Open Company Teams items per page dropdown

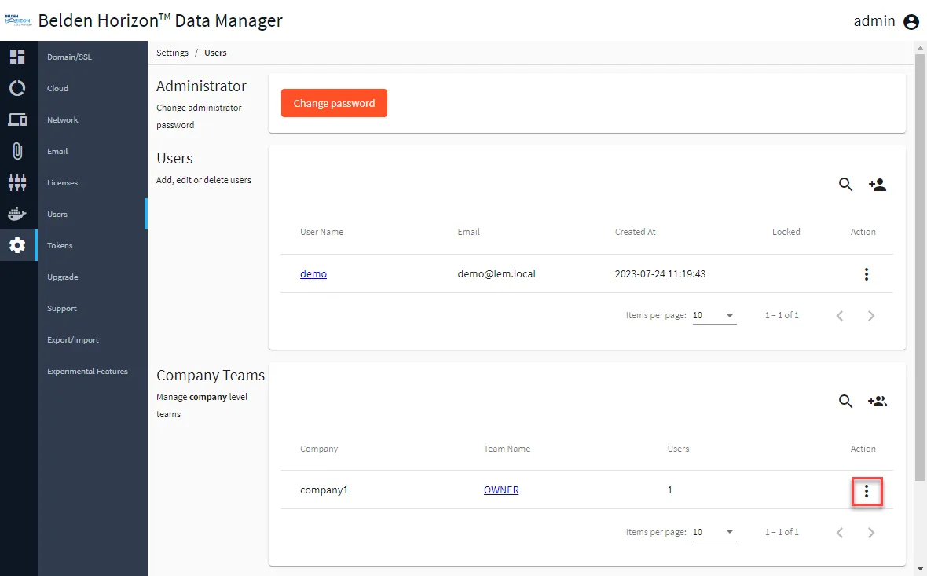click(x=714, y=532)
